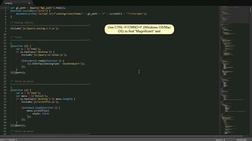Open the JavaScript syntax selector

241,139
